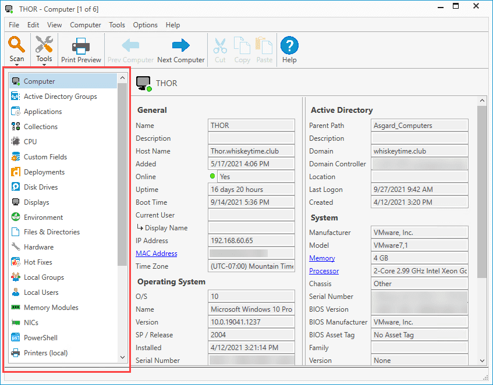Select the Disk Drives icon
Image resolution: width=493 pixels, height=385 pixels.
pos(16,187)
